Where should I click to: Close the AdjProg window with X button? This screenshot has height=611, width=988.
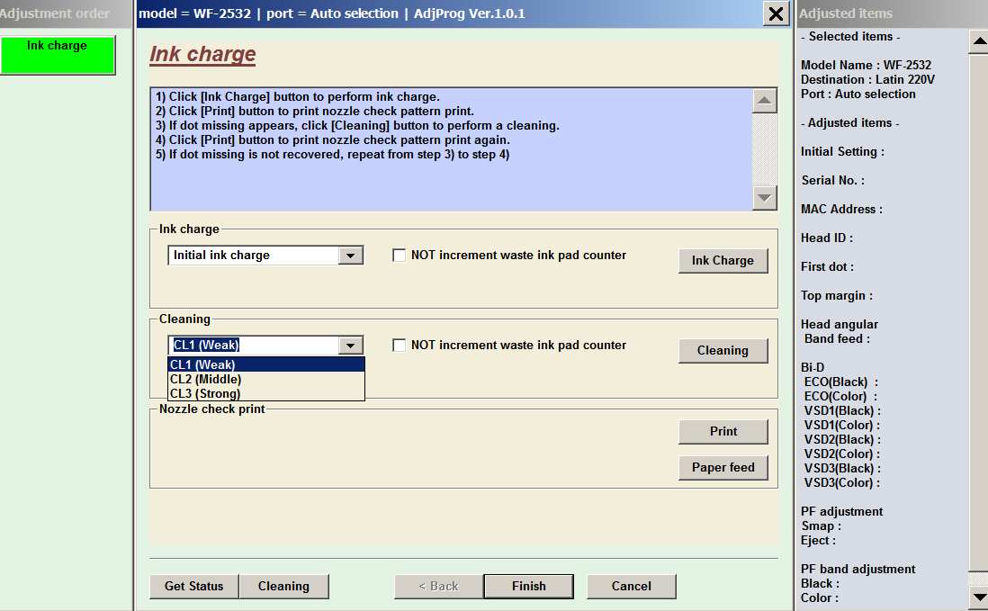777,13
